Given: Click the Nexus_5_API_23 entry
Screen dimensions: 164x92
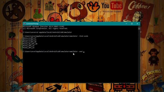Looking at the screenshot, I should pyautogui.click(x=29, y=40).
